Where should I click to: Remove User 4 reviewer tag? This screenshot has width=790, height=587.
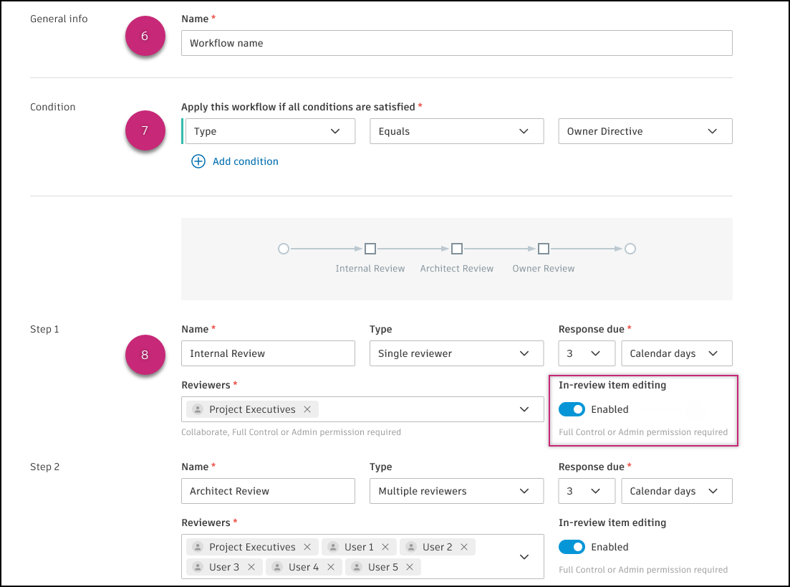pyautogui.click(x=331, y=567)
